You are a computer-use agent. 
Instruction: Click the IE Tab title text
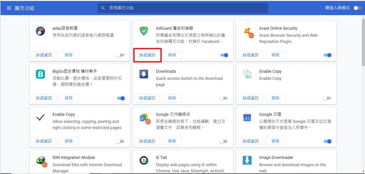coord(161,158)
